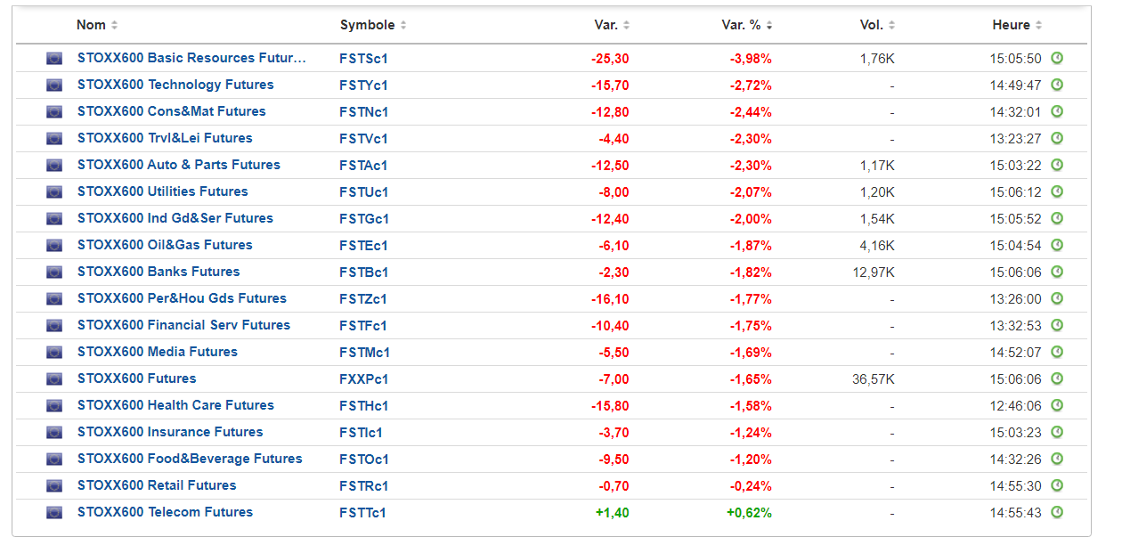Open the STOXX600 Food&Beverage Futures link
Viewport: 1130px width, 545px height.
[190, 459]
